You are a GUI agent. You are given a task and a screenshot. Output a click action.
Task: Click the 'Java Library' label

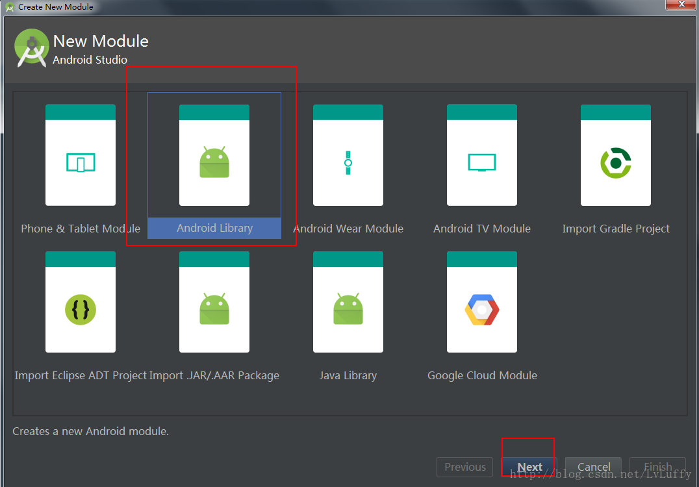(348, 375)
